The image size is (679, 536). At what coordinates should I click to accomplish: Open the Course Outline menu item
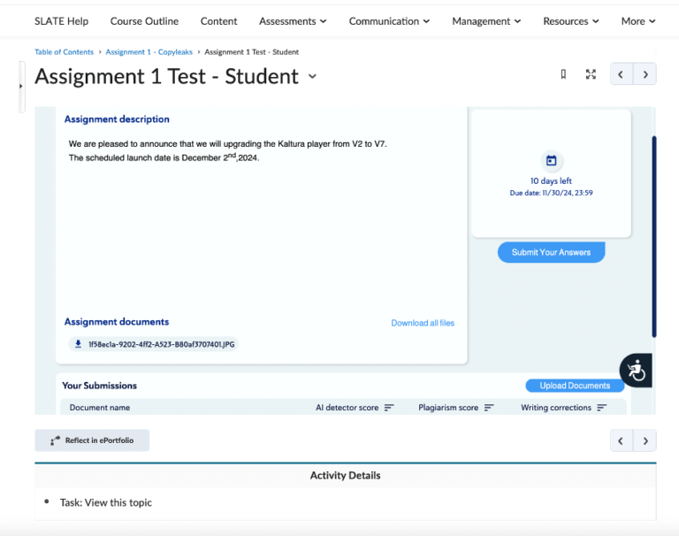144,21
